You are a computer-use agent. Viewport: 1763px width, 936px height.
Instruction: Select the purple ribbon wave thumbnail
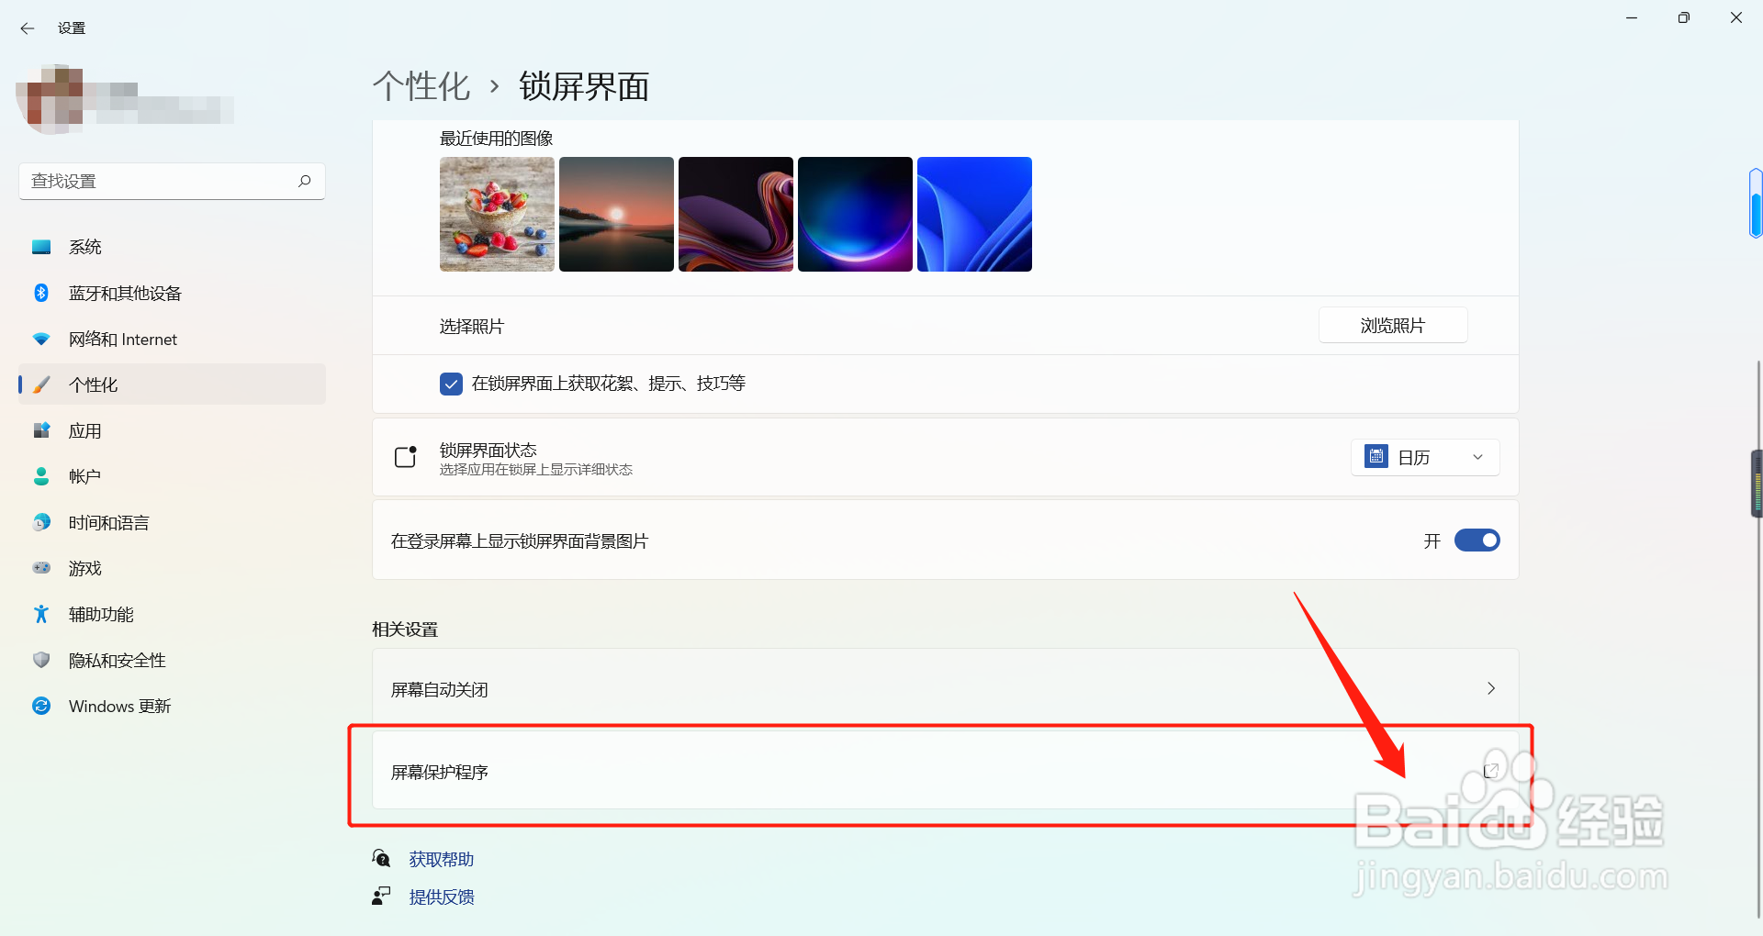point(736,214)
